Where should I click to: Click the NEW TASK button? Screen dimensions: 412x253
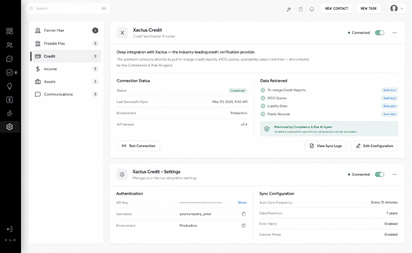tap(369, 8)
